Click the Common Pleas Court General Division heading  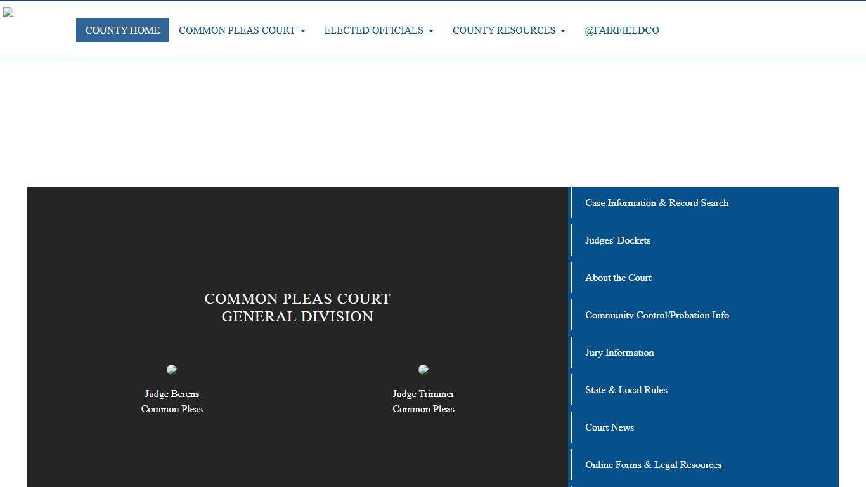(x=297, y=307)
